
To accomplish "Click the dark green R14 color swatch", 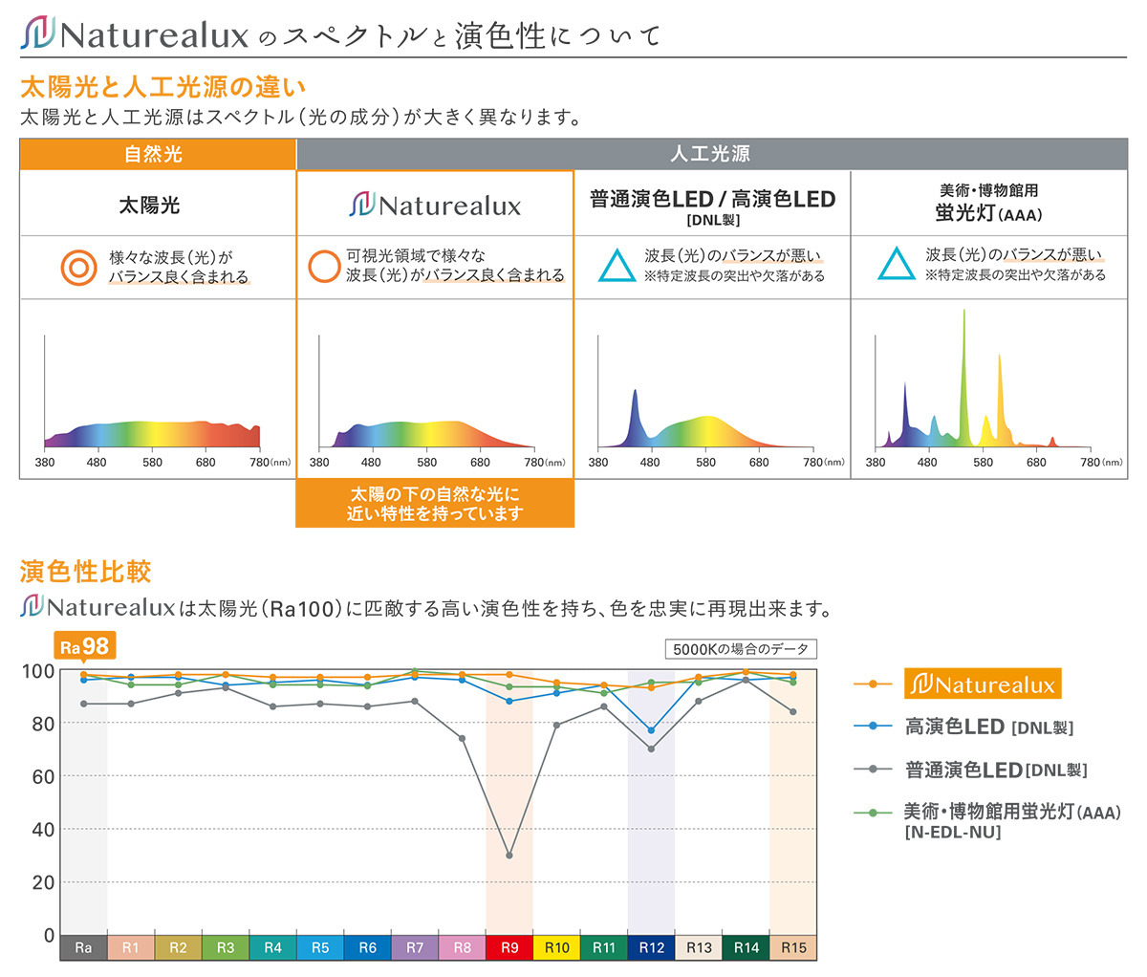I will tap(746, 947).
